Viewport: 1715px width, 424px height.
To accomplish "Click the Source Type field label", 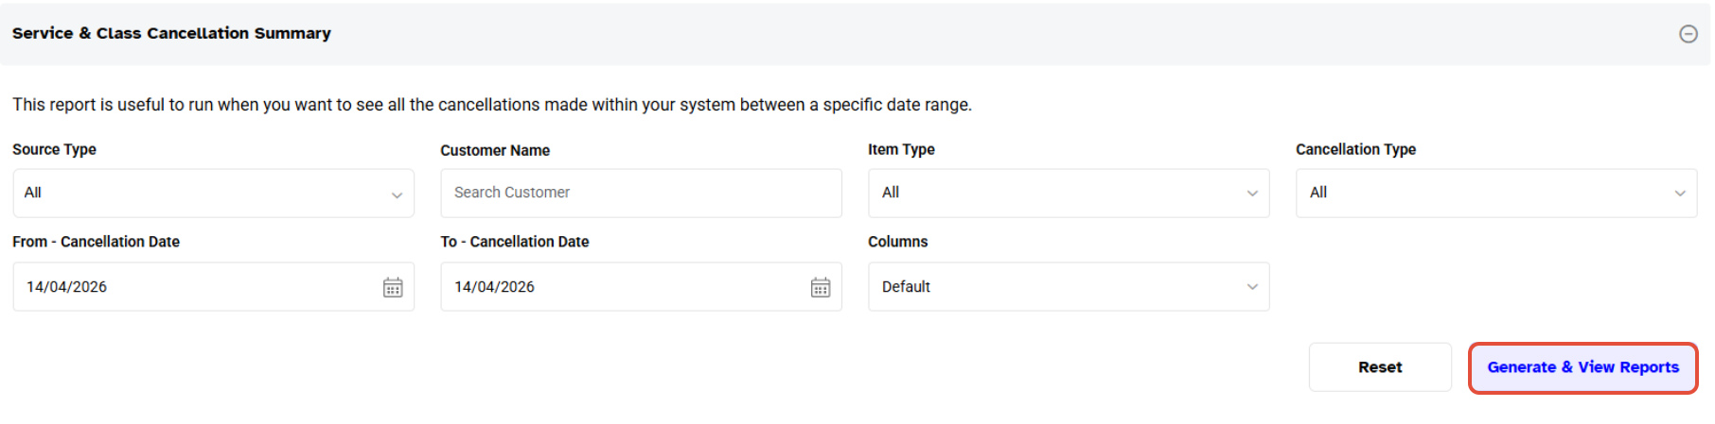I will point(54,149).
